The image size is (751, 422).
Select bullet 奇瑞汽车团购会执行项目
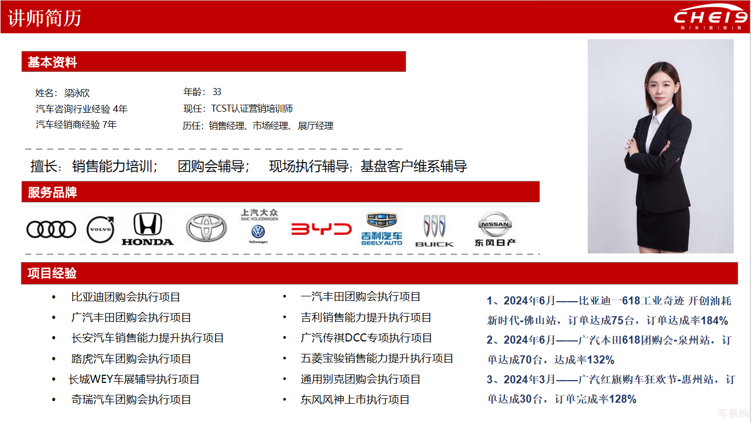131,399
